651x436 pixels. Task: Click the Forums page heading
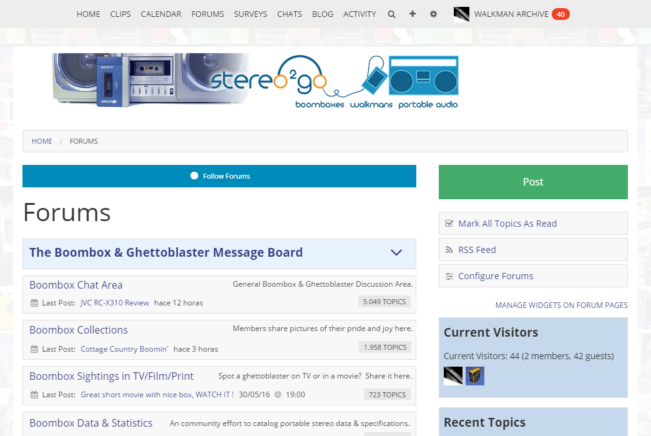pos(67,213)
